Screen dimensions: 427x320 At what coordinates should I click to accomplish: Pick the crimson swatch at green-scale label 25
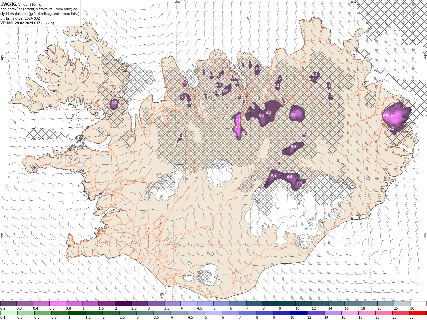[x=401, y=313]
